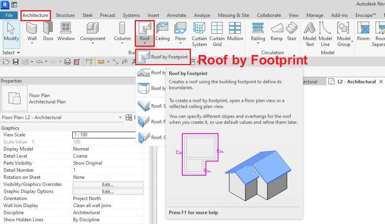Viewport: 385px width, 224px height.
Task: Open the Undo history dropdown arrow
Action: pyautogui.click(x=46, y=62)
